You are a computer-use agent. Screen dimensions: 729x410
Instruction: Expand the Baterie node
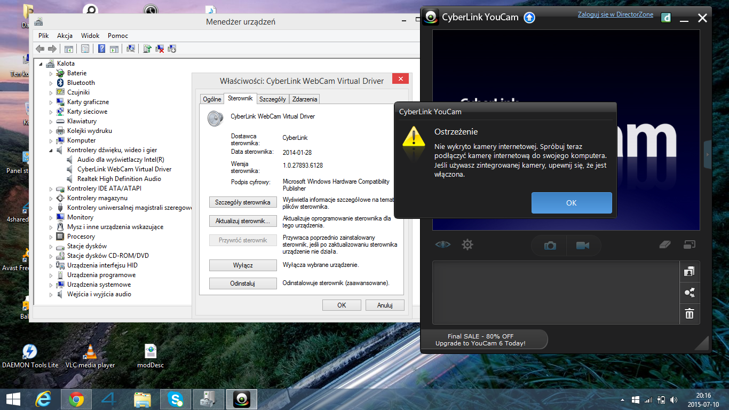click(x=51, y=73)
